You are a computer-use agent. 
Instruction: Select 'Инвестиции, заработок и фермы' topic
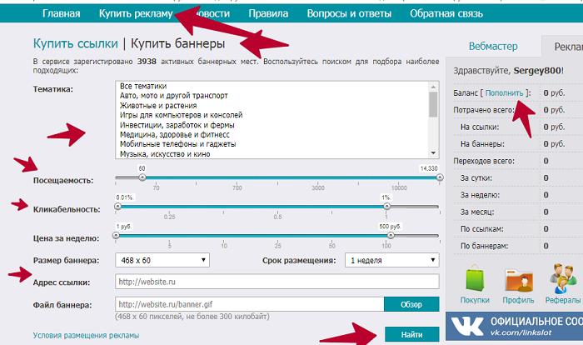pos(177,125)
